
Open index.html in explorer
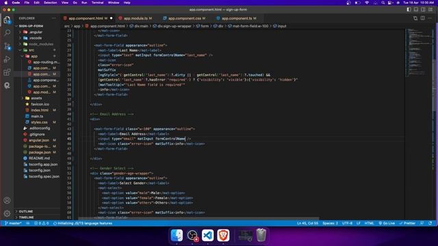[40, 110]
